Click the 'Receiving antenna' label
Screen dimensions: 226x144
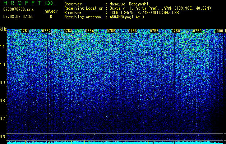tap(83, 17)
